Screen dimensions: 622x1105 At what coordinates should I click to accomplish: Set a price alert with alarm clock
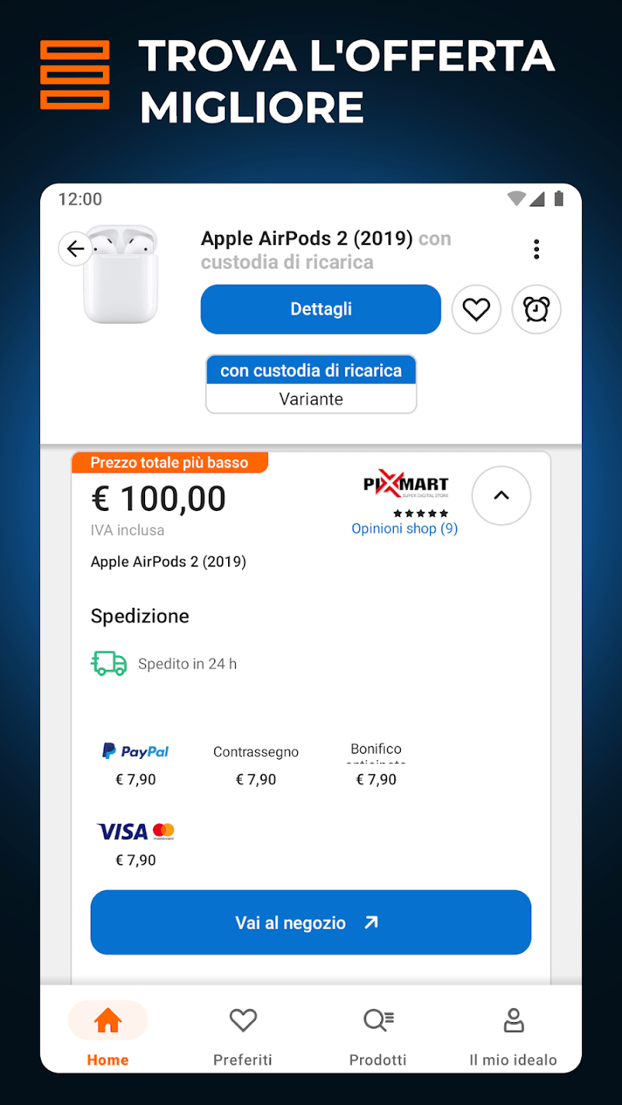[536, 309]
